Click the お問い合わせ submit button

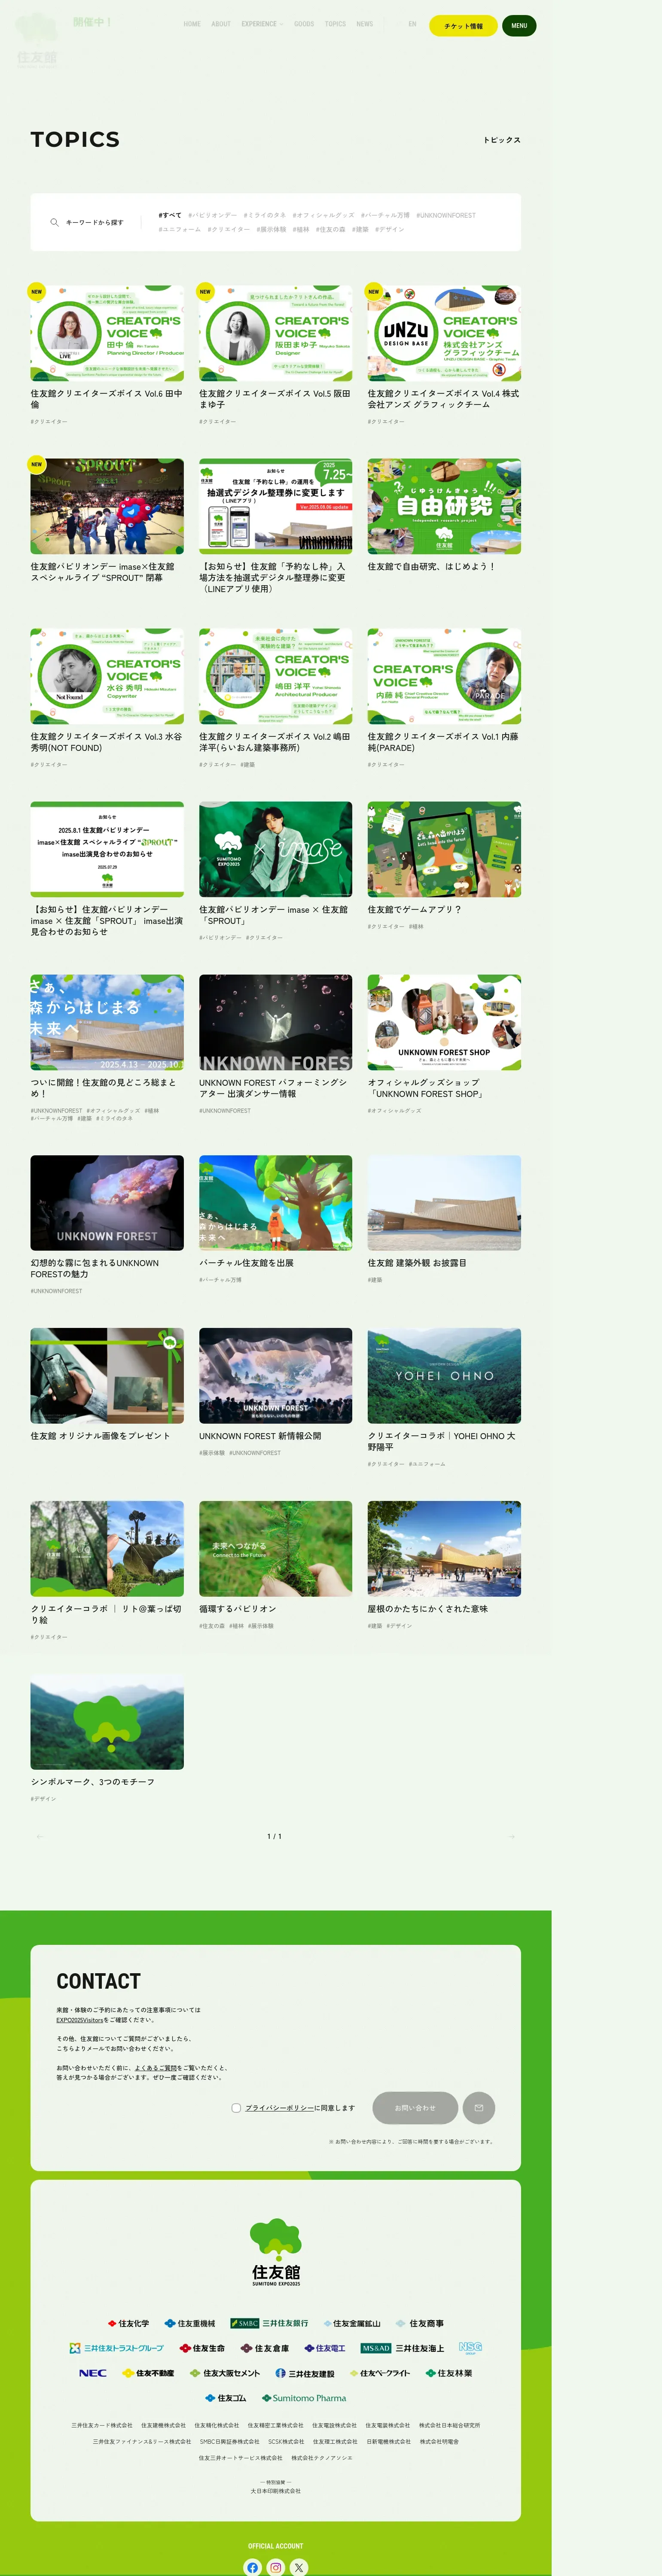415,2107
